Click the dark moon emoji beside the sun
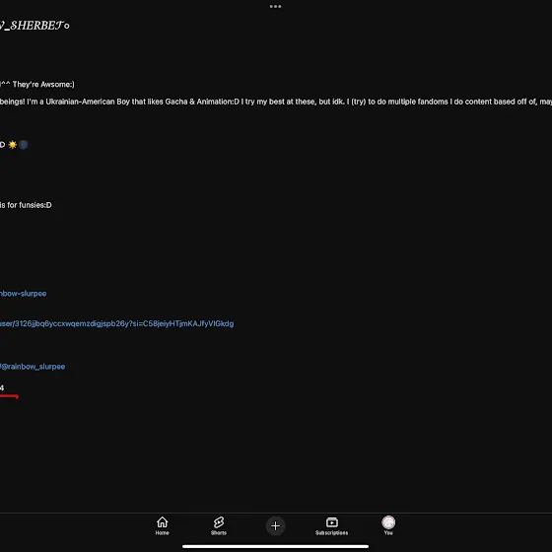The width and height of the screenshot is (552, 552). (x=24, y=145)
